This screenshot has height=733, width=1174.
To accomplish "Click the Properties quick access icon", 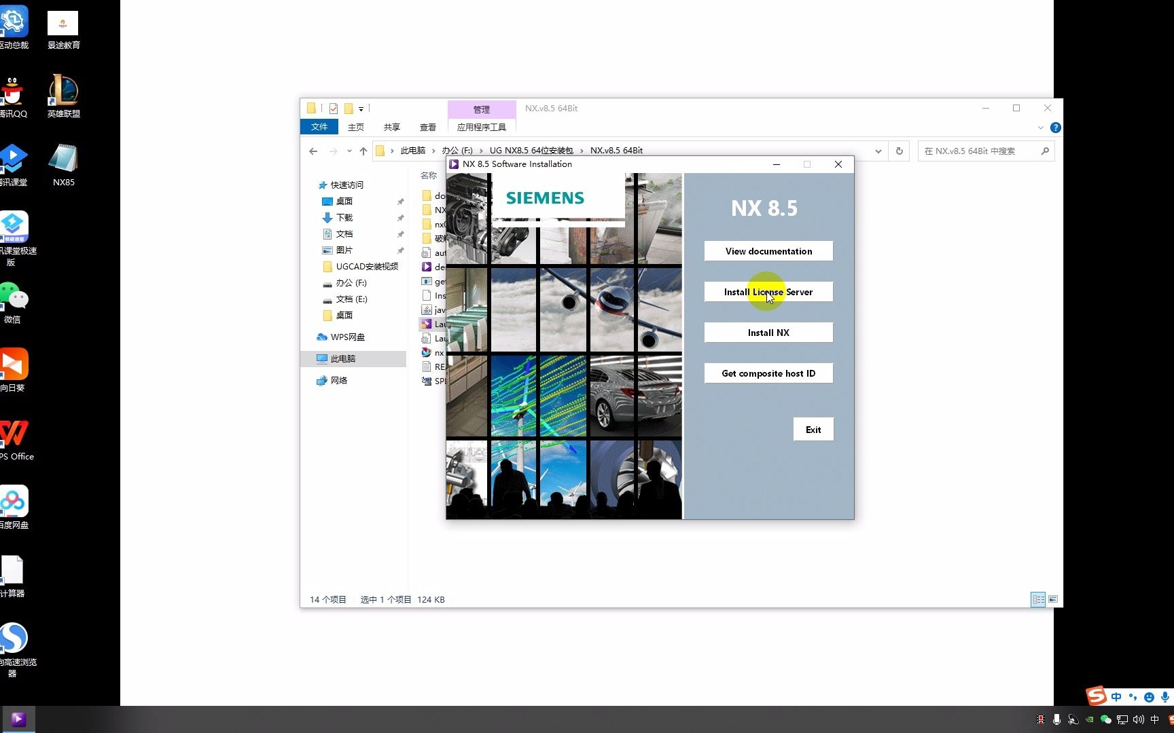I will tap(333, 109).
